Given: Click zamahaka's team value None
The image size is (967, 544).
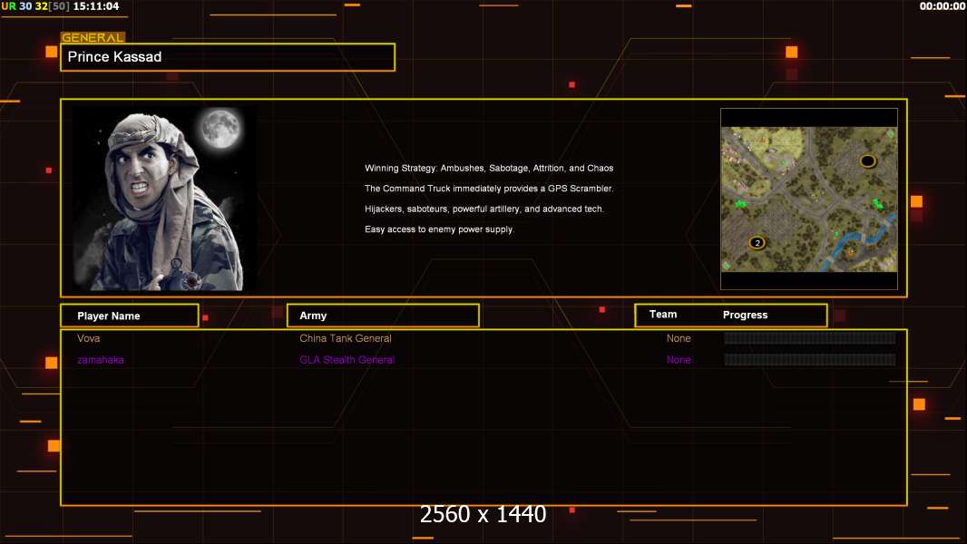Looking at the screenshot, I should (679, 360).
